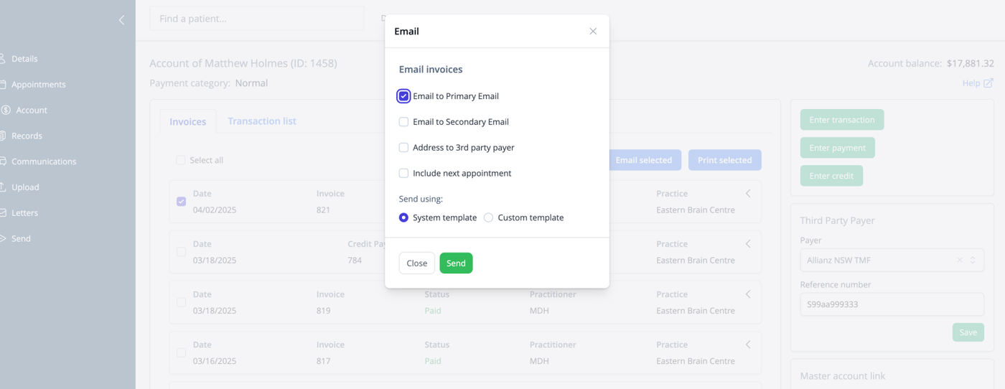This screenshot has height=389, width=1005.
Task: Open the Help external link icon
Action: coord(988,83)
